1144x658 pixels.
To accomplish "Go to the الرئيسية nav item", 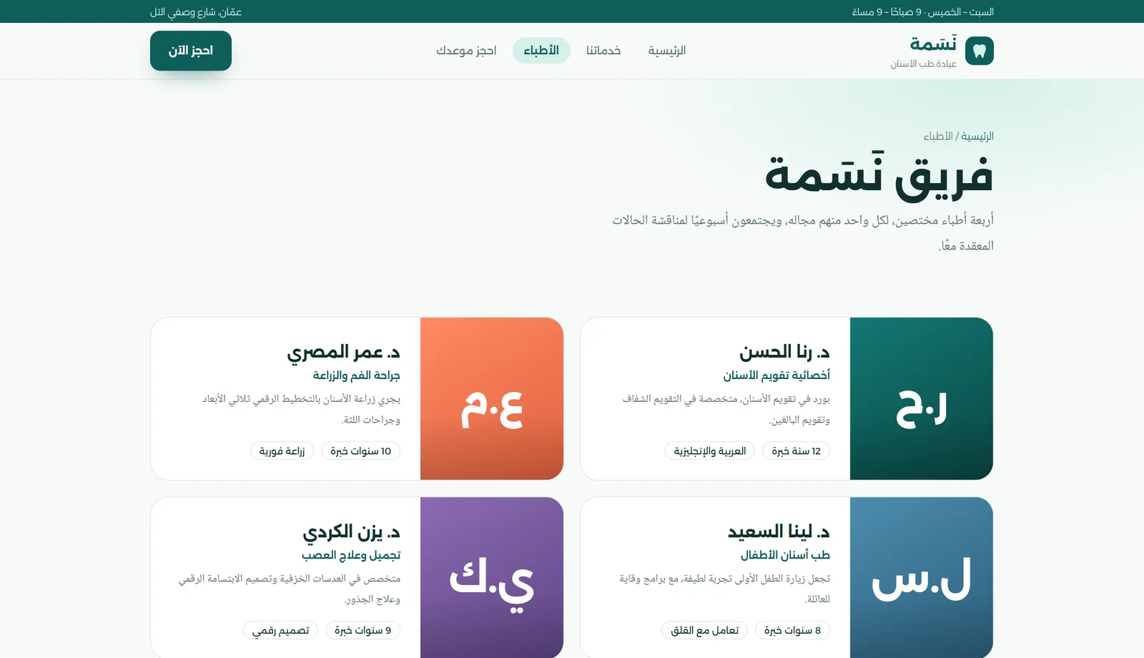I will click(x=667, y=51).
